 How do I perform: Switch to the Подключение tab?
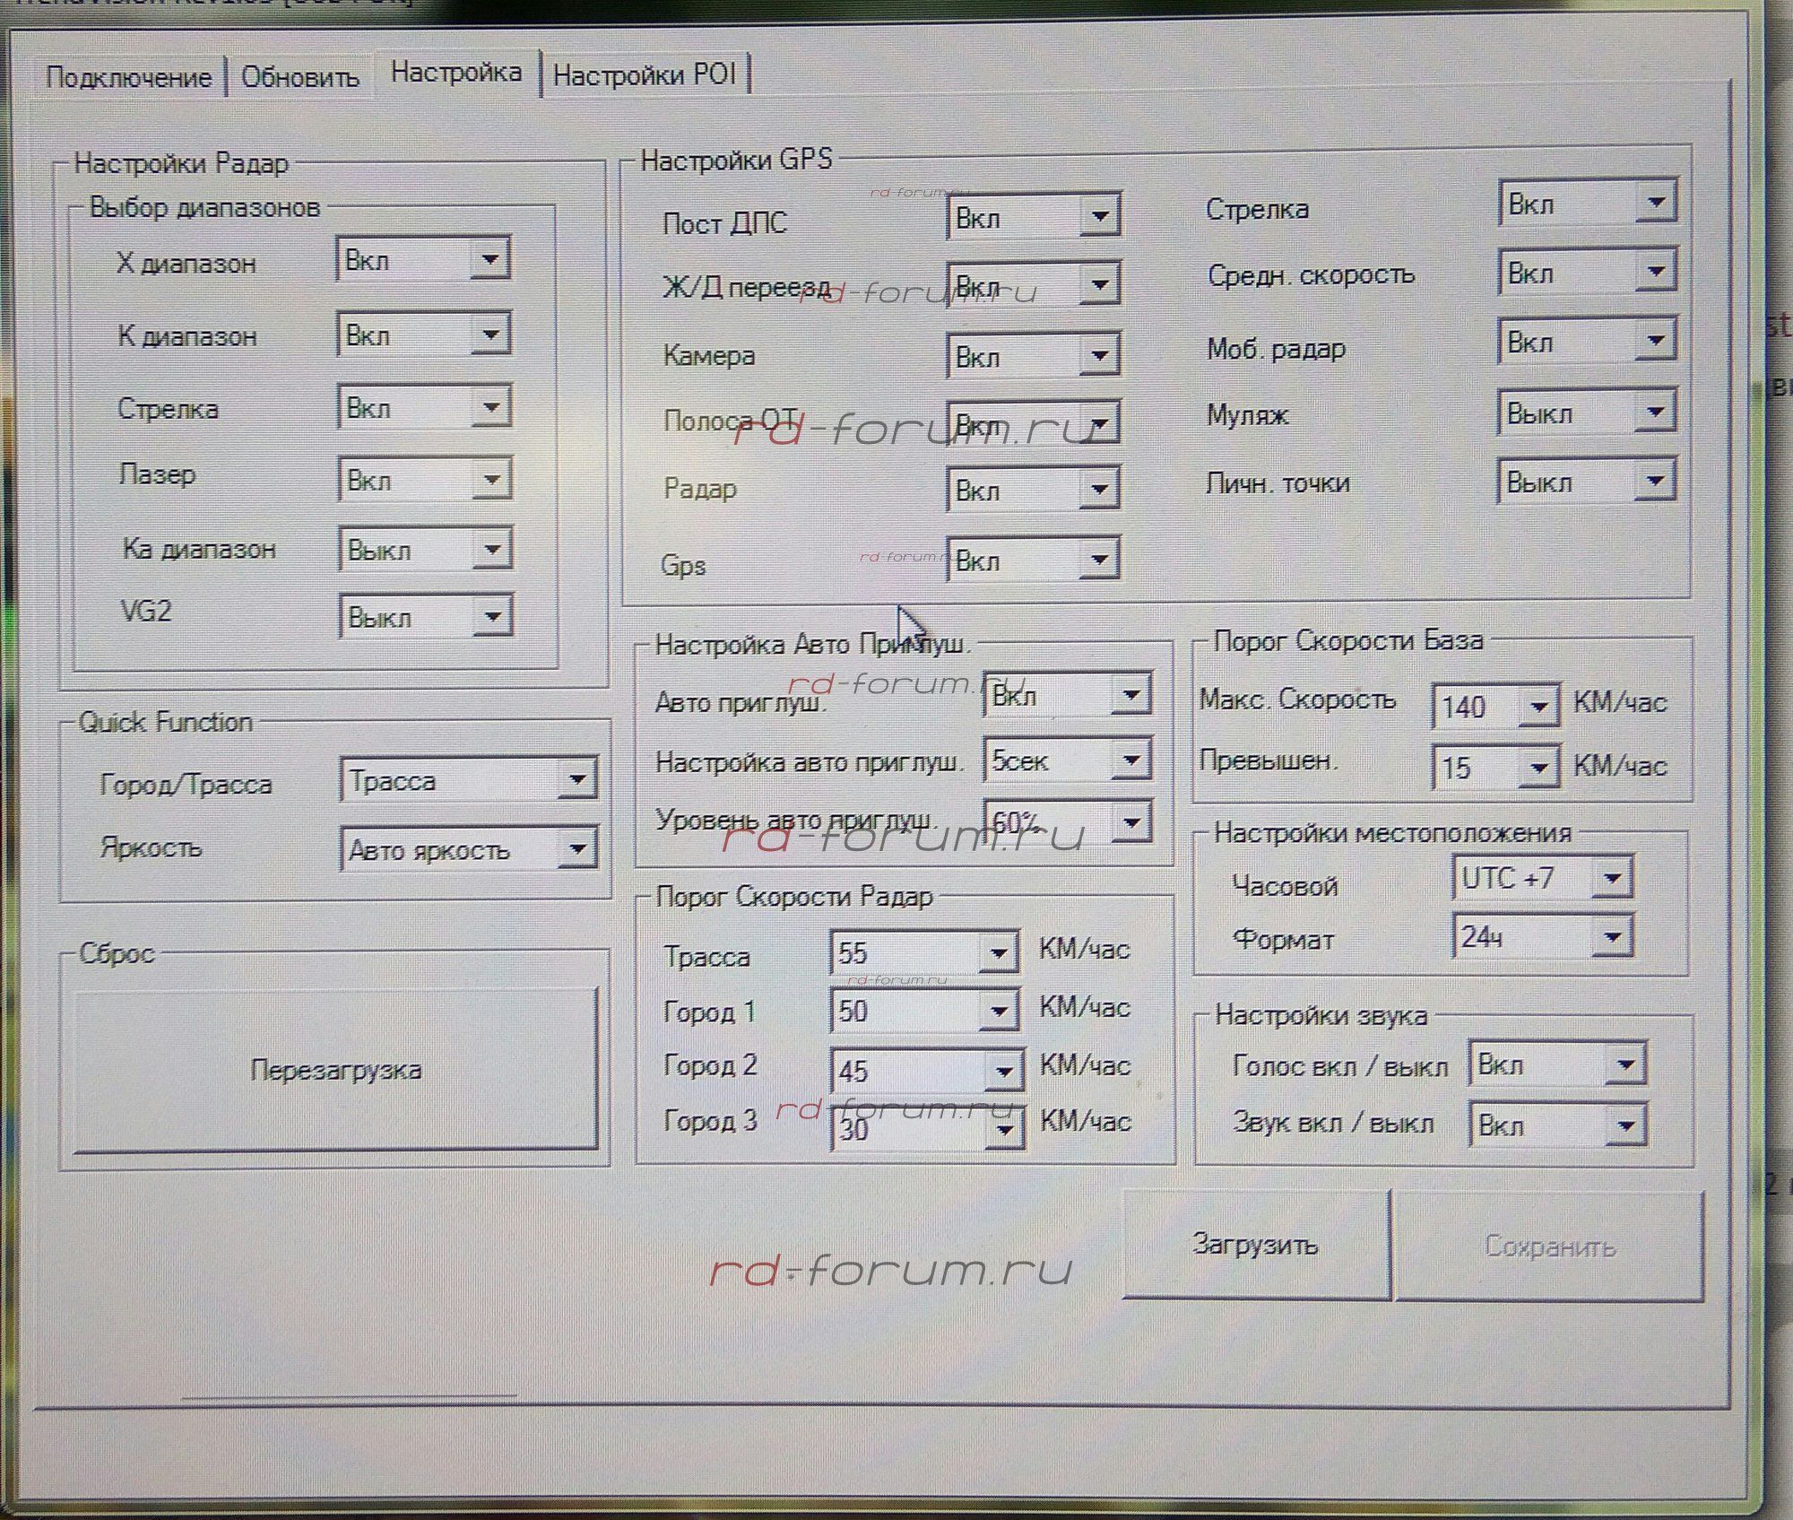click(128, 77)
